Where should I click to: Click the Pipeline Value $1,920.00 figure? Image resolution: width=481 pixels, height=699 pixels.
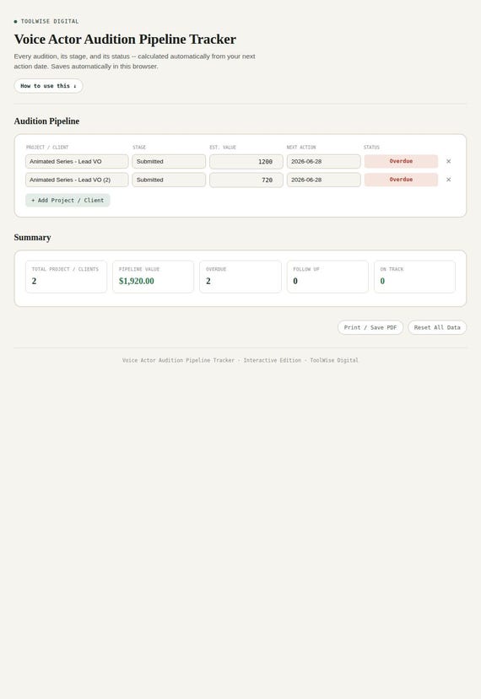(x=137, y=281)
